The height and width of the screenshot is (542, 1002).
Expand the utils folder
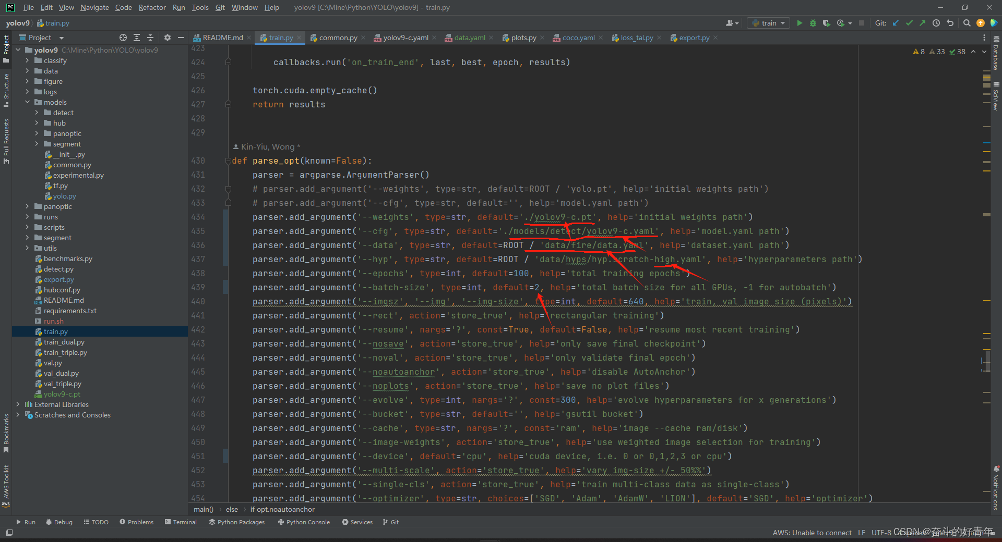tap(27, 248)
